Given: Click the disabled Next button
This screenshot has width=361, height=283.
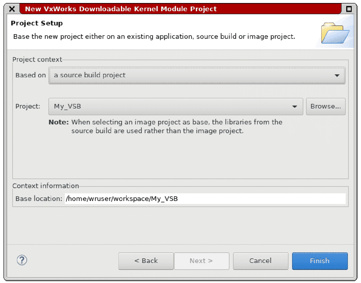Looking at the screenshot, I should point(202,261).
